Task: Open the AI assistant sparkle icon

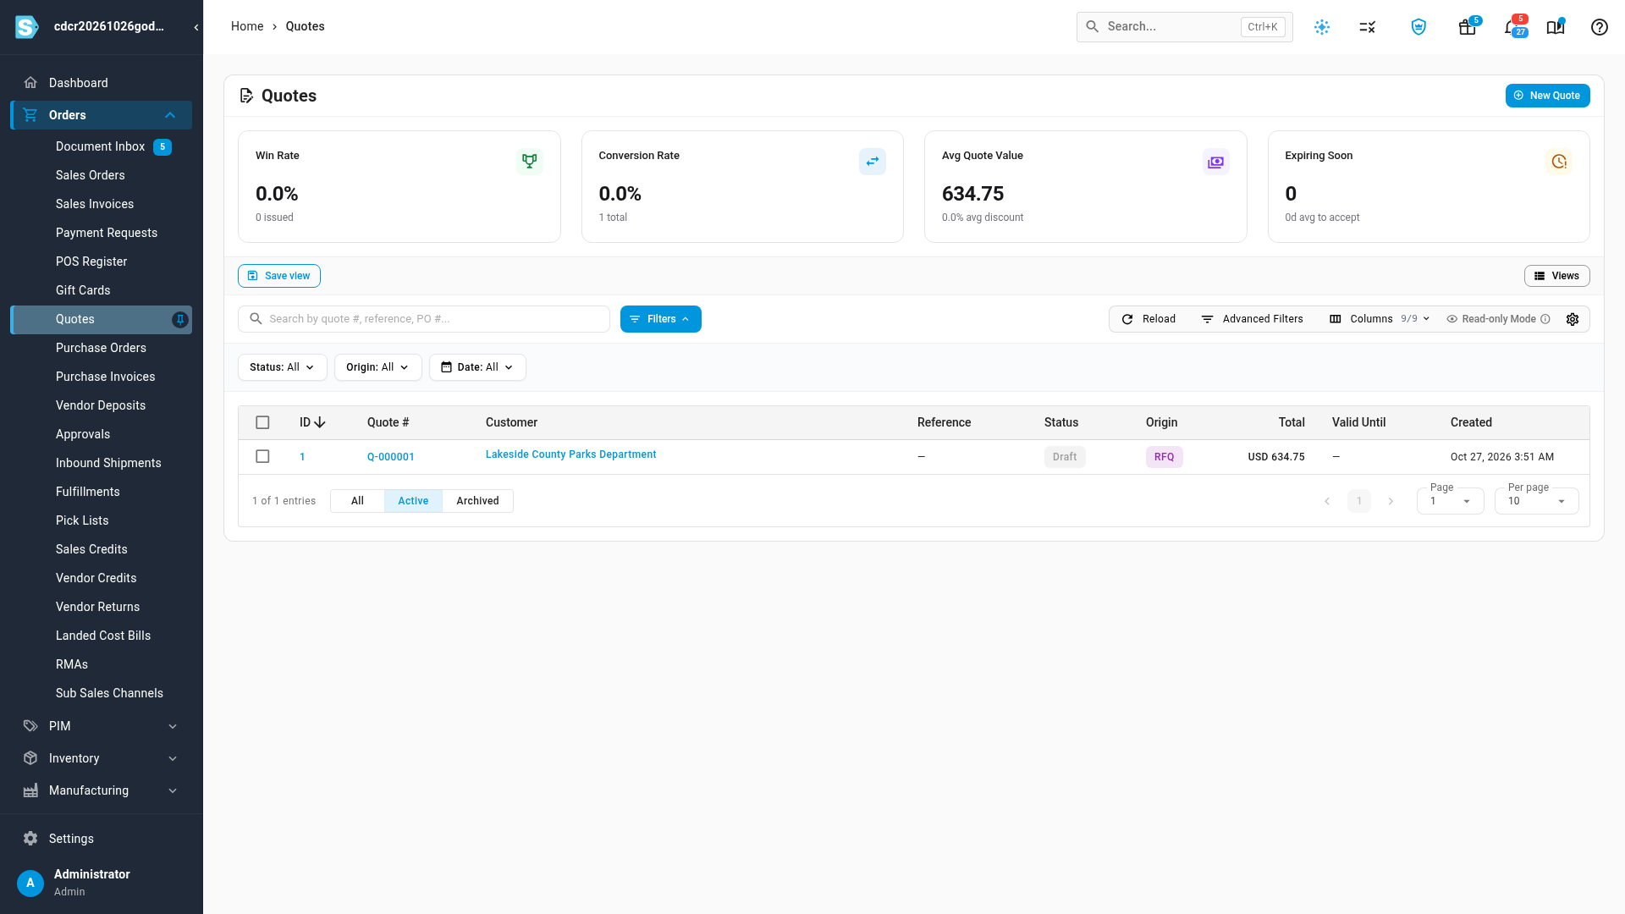Action: coord(1322,27)
